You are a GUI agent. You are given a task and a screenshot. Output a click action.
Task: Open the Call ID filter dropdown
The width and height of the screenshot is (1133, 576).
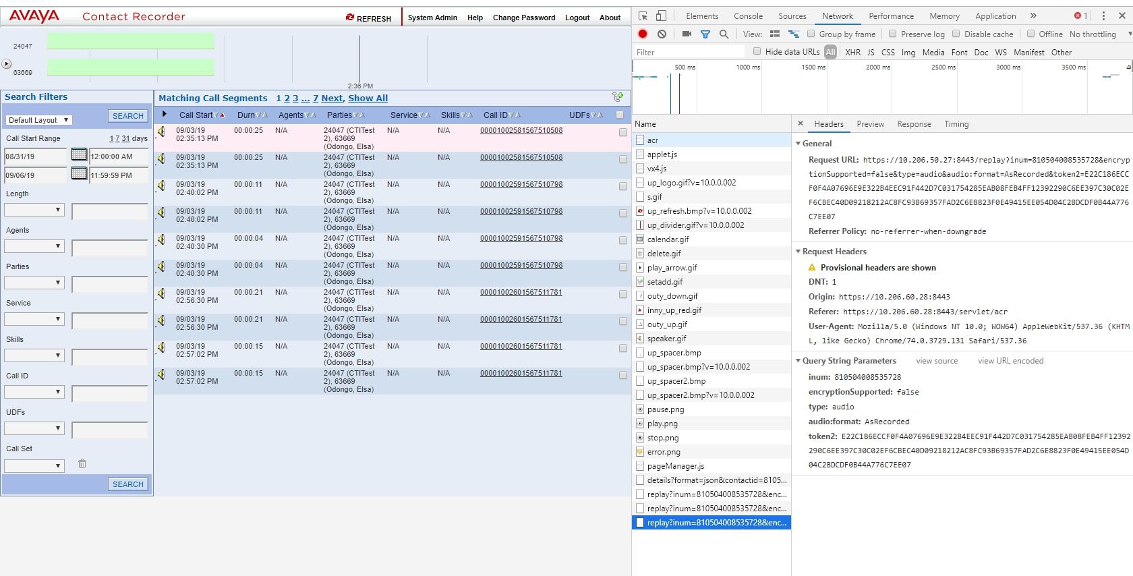click(x=34, y=392)
